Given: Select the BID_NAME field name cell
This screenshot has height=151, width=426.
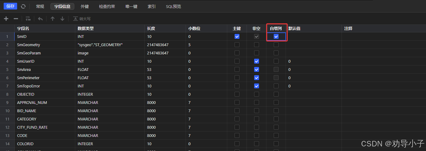Looking at the screenshot, I should click(x=45, y=111).
